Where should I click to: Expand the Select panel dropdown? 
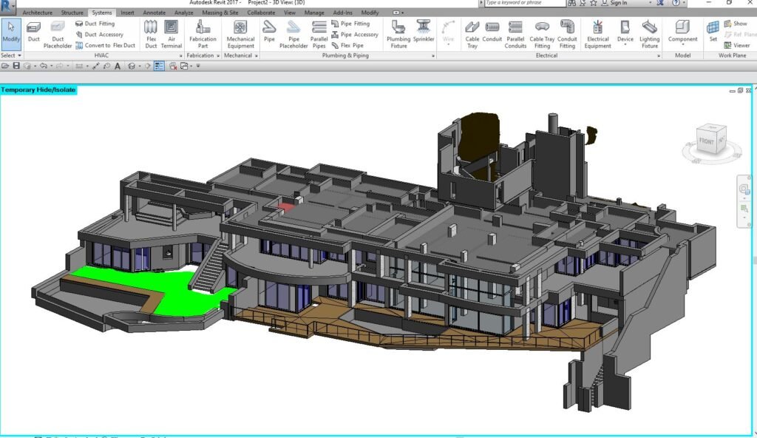point(11,55)
